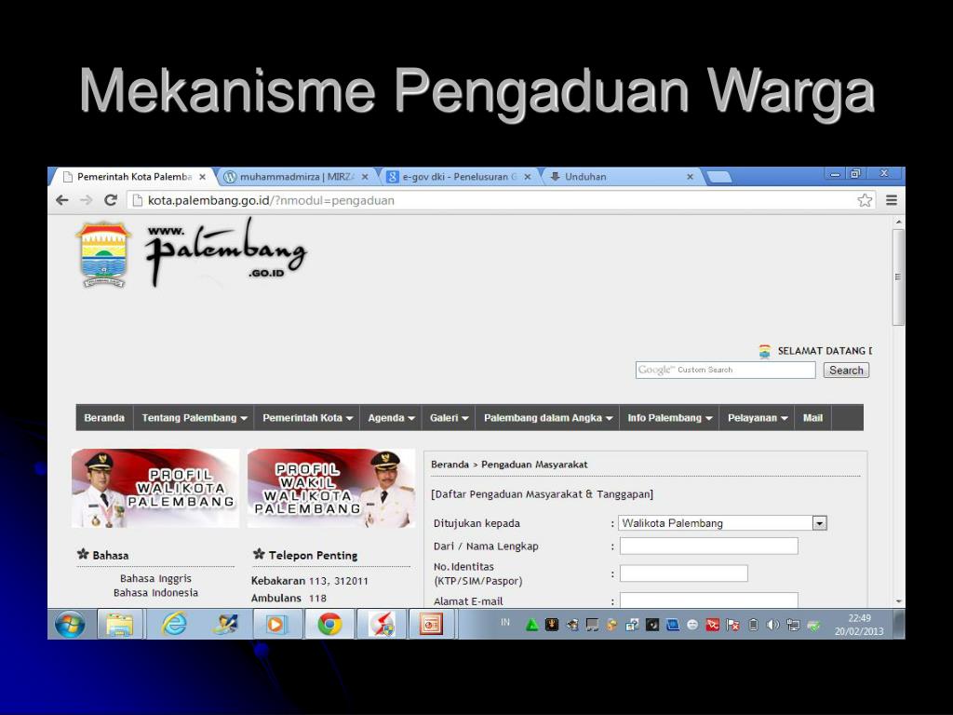The height and width of the screenshot is (715, 953).
Task: Open the PowerPoint taskbar icon
Action: [x=430, y=625]
